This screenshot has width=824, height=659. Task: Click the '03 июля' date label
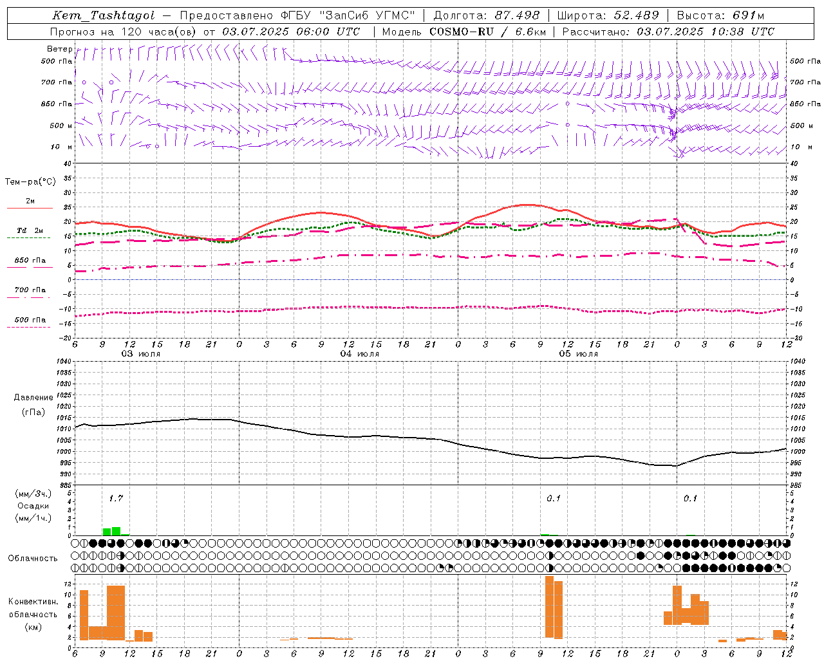tap(141, 354)
